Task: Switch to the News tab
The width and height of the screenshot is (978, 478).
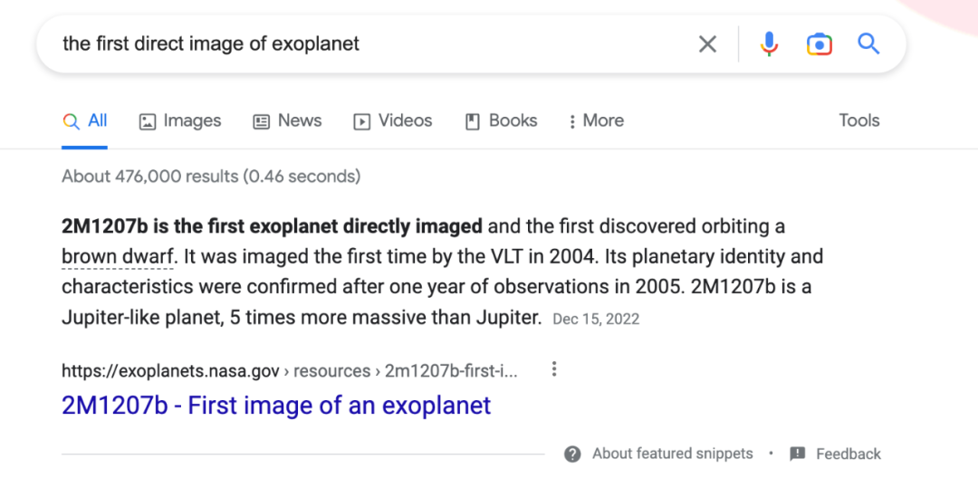Action: point(299,120)
